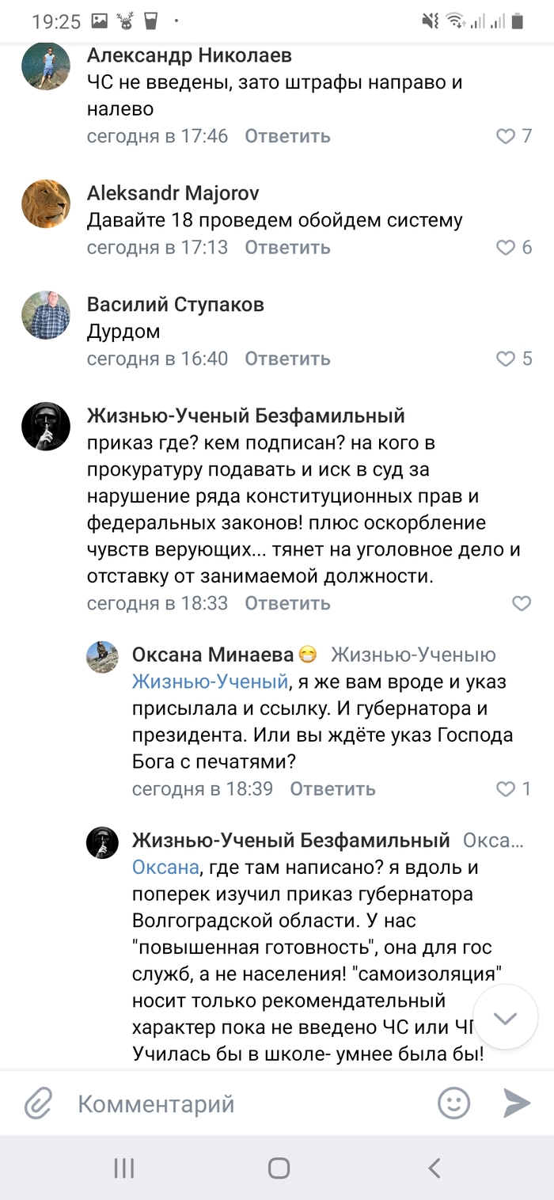Screen dimensions: 554x1200
Task: Tap the blue Жизнью-Ученый mention link
Action: point(209,681)
